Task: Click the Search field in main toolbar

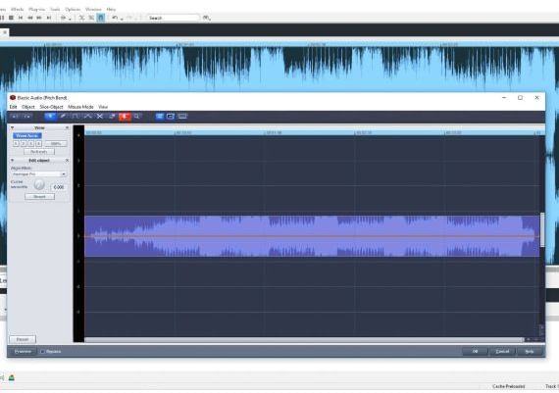Action: [174, 18]
